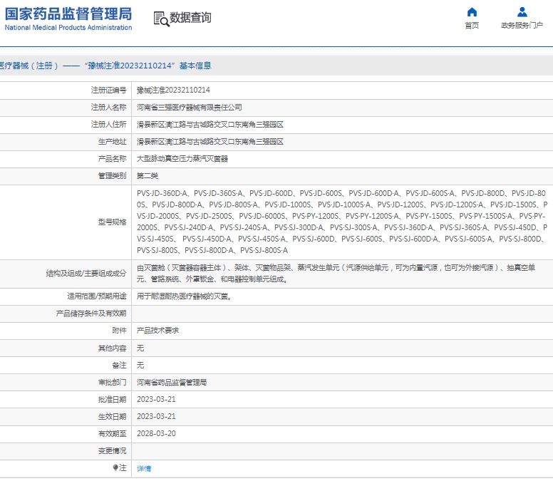This screenshot has height=481, width=553.
Task: Click the home (首页) house icon
Action: point(472,12)
